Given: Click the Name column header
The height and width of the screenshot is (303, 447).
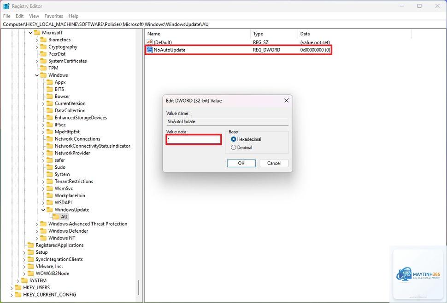Looking at the screenshot, I should click(198, 34).
